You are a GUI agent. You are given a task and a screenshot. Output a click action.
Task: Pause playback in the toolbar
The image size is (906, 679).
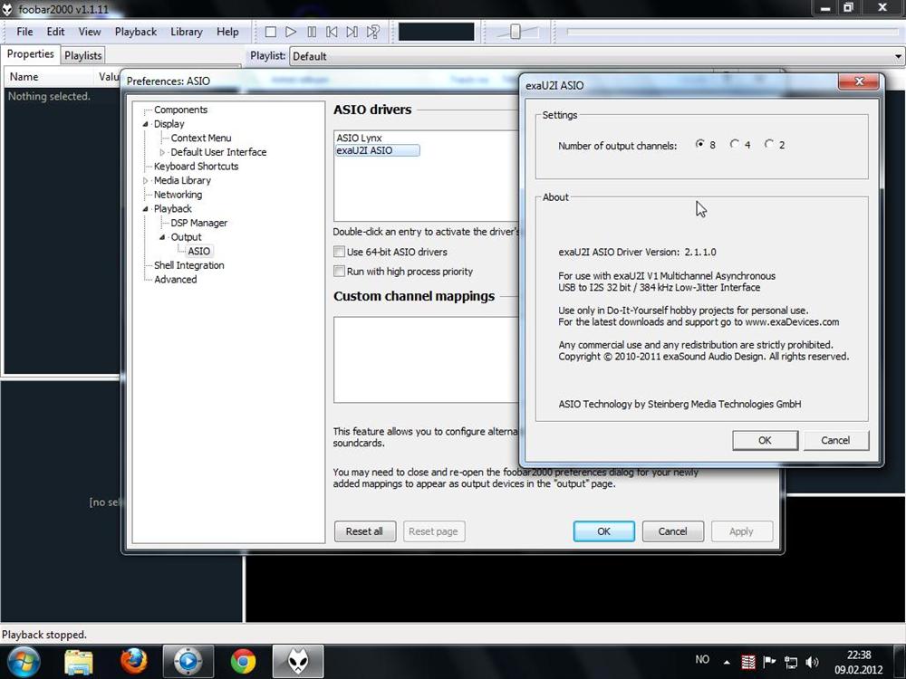[x=312, y=32]
